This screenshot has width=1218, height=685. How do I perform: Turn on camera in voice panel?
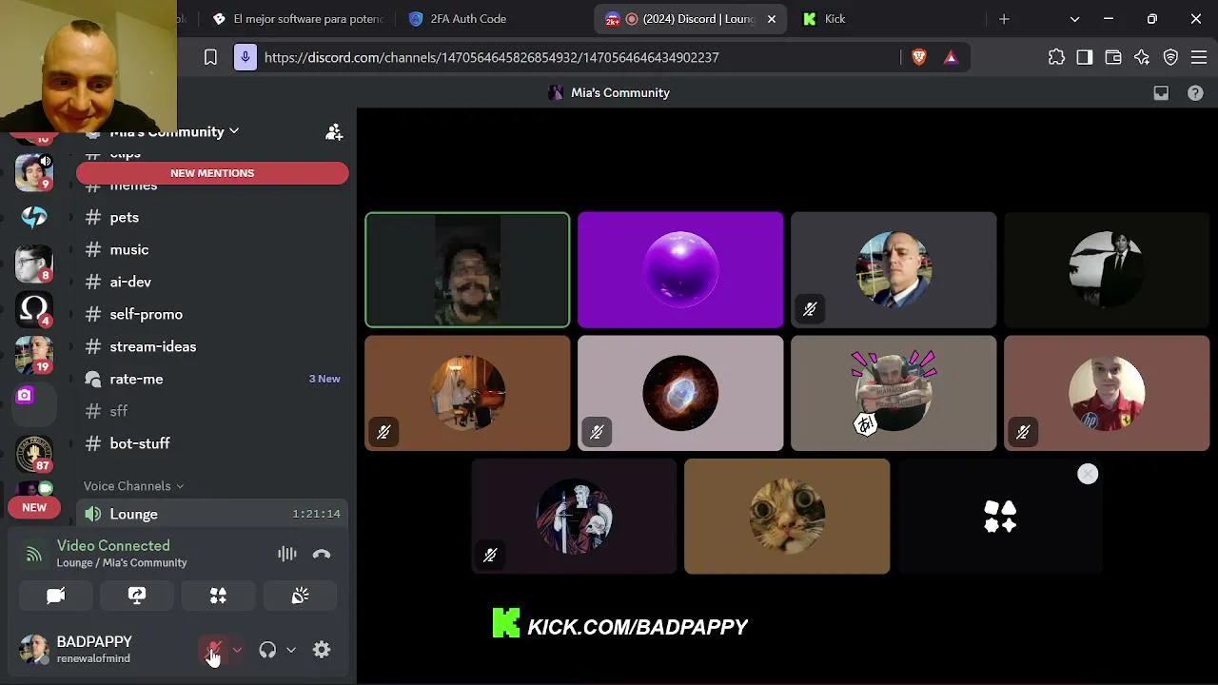(x=55, y=596)
